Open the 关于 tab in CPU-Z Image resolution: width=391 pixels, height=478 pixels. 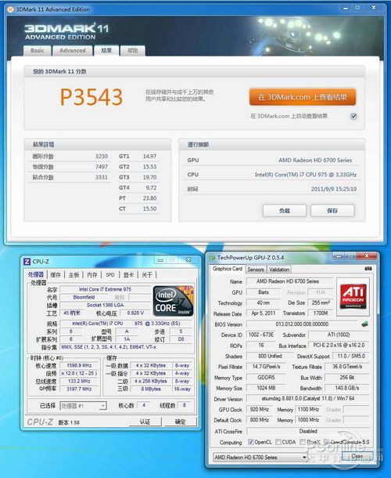[147, 275]
